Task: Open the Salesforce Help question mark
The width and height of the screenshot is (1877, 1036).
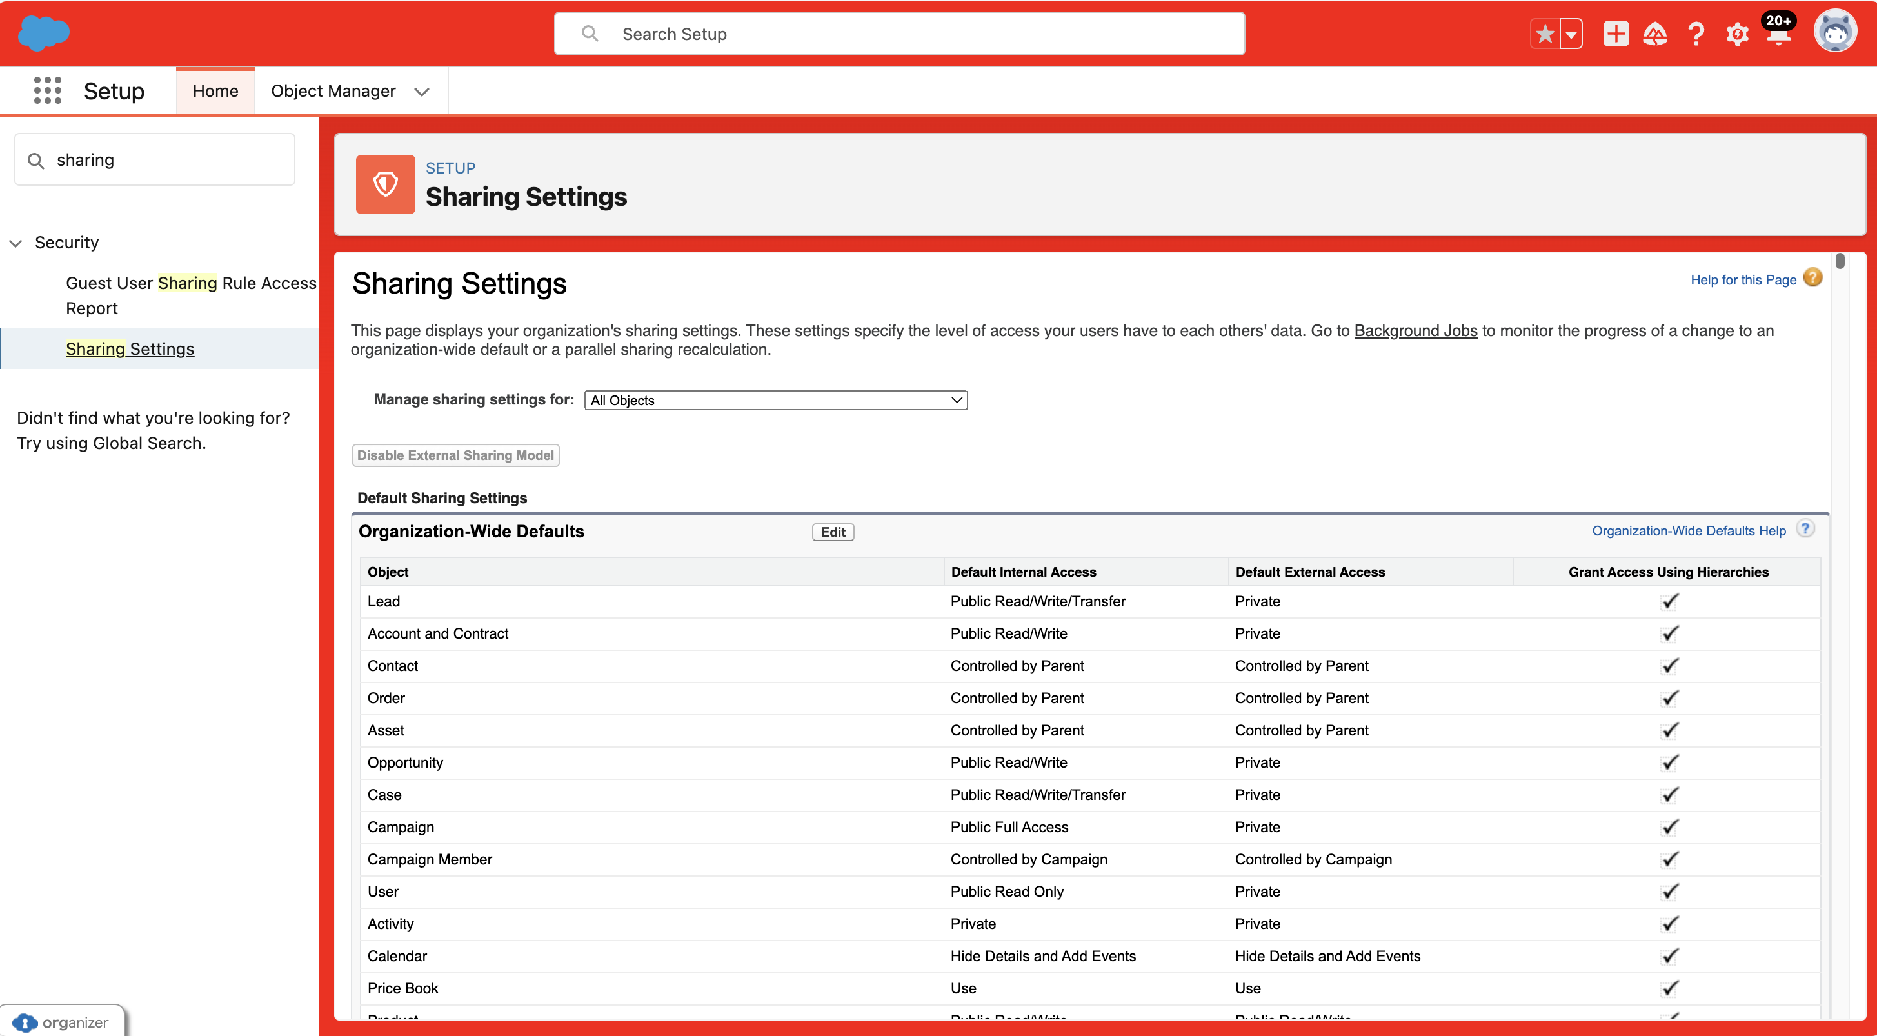Action: [1696, 34]
